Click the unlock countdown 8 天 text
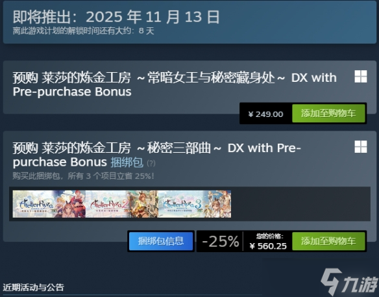This screenshot has width=379, height=297. click(x=147, y=31)
